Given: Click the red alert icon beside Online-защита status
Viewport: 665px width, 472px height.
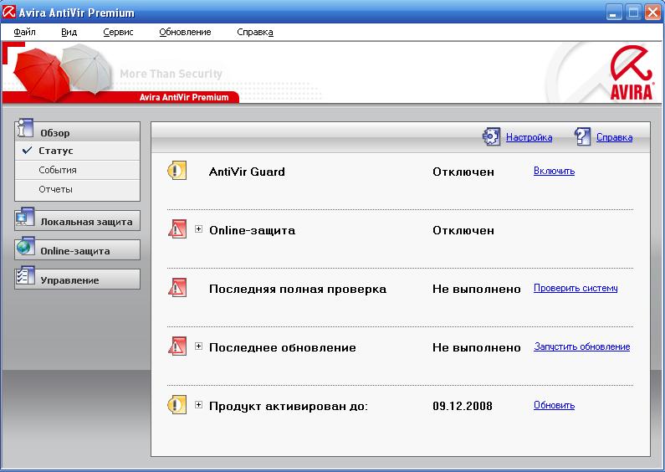Looking at the screenshot, I should 177,229.
